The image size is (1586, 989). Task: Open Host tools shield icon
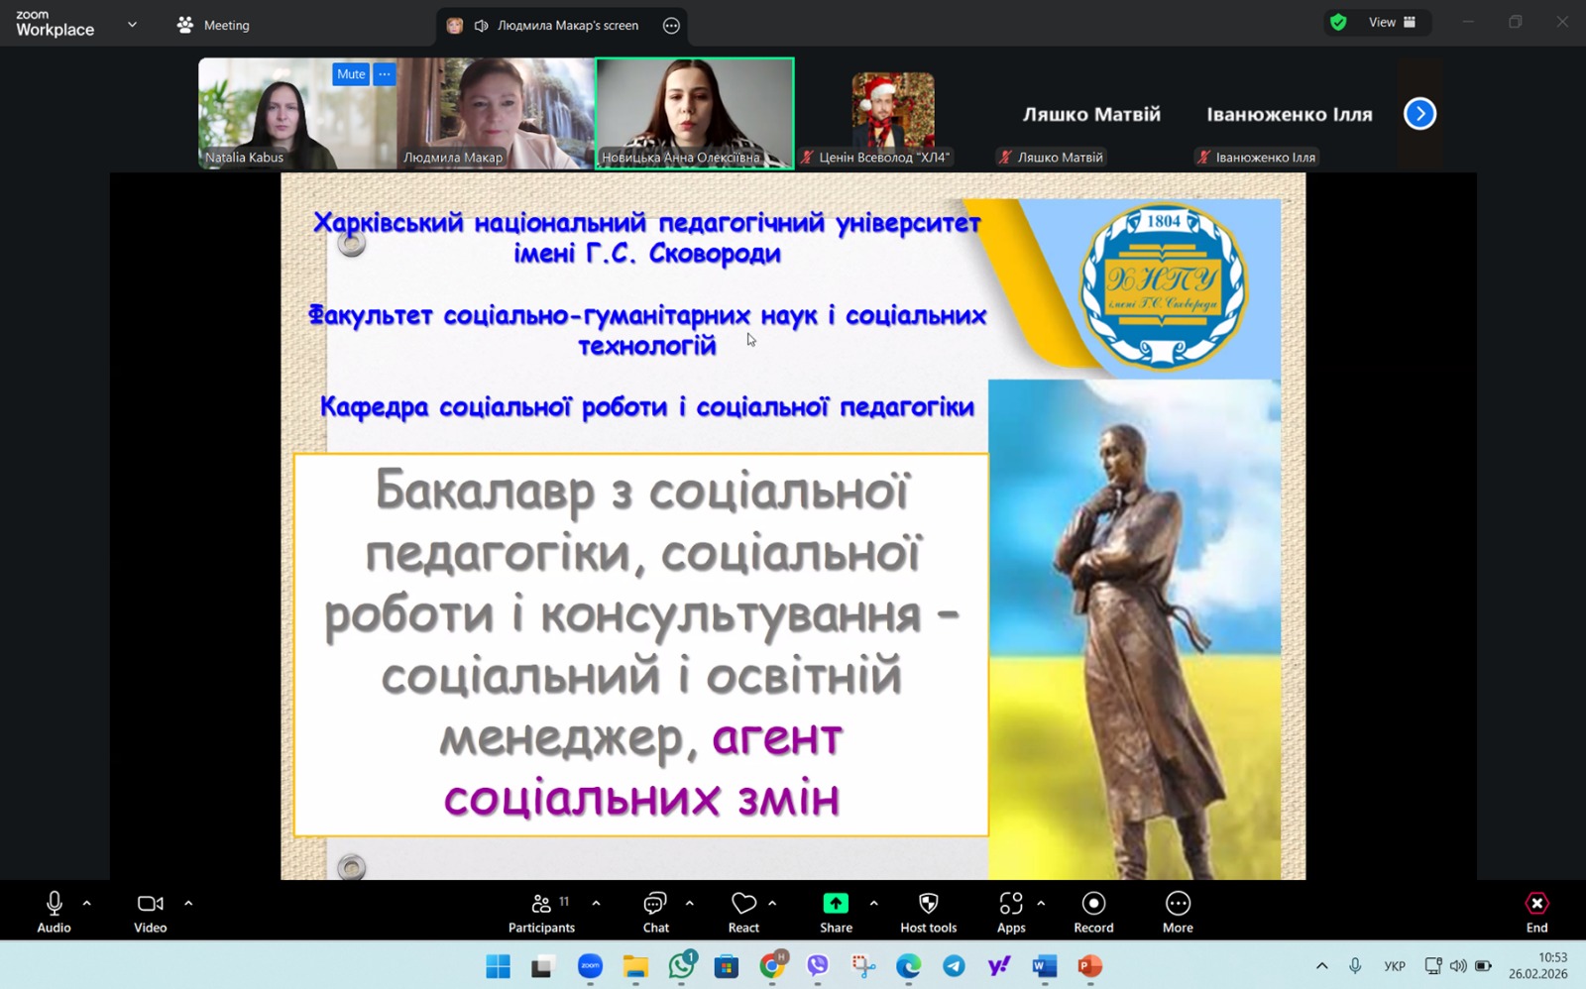click(x=928, y=912)
